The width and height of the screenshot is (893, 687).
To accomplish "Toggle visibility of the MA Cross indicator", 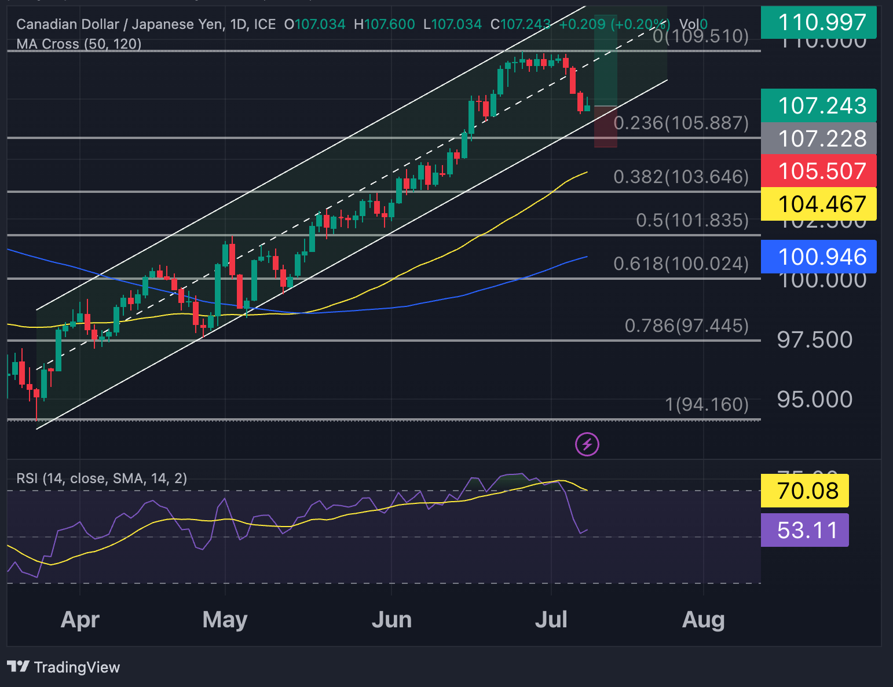I will (78, 44).
